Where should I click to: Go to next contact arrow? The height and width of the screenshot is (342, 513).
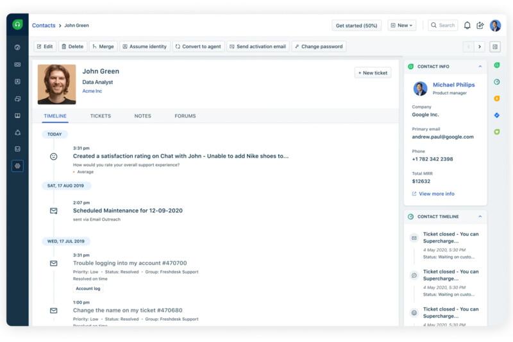(480, 47)
